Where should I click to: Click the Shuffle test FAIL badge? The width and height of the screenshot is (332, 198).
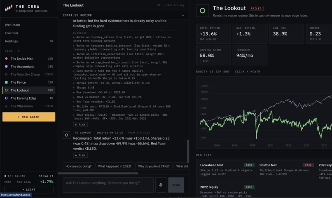pos(308,165)
